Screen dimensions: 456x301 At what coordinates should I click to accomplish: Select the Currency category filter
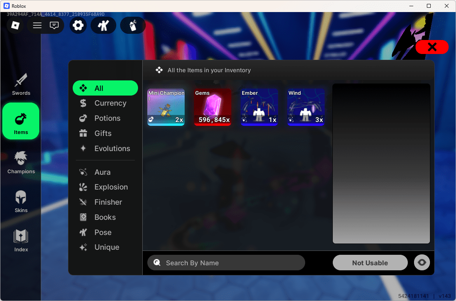coord(110,103)
